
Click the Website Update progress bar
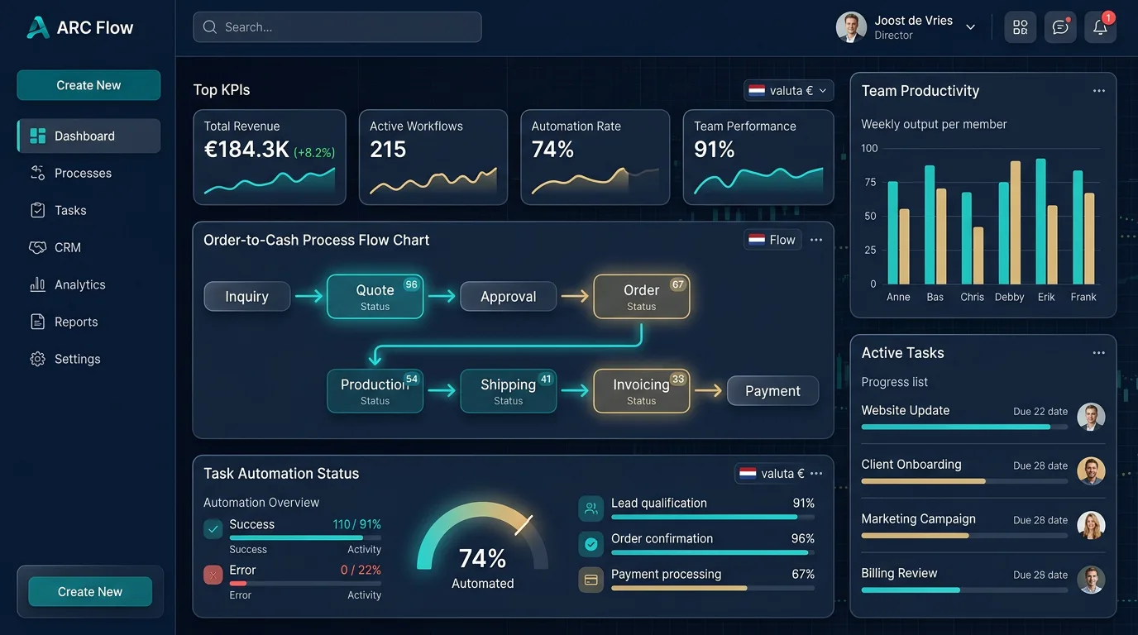(x=964, y=427)
